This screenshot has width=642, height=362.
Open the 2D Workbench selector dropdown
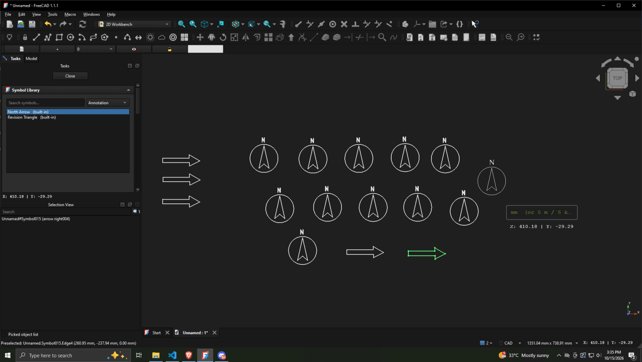pyautogui.click(x=134, y=24)
